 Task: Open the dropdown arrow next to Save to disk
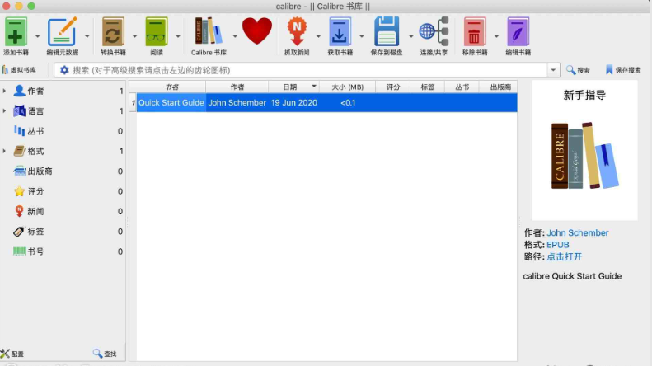click(410, 36)
